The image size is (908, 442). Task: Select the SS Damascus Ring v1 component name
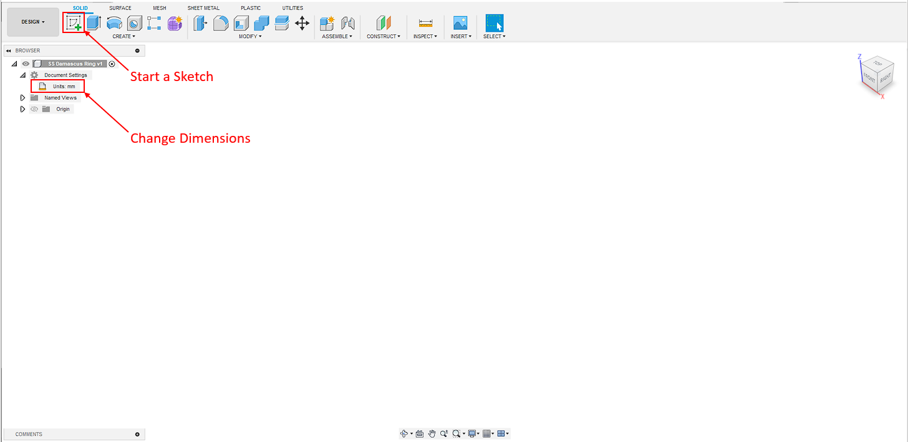pos(75,64)
